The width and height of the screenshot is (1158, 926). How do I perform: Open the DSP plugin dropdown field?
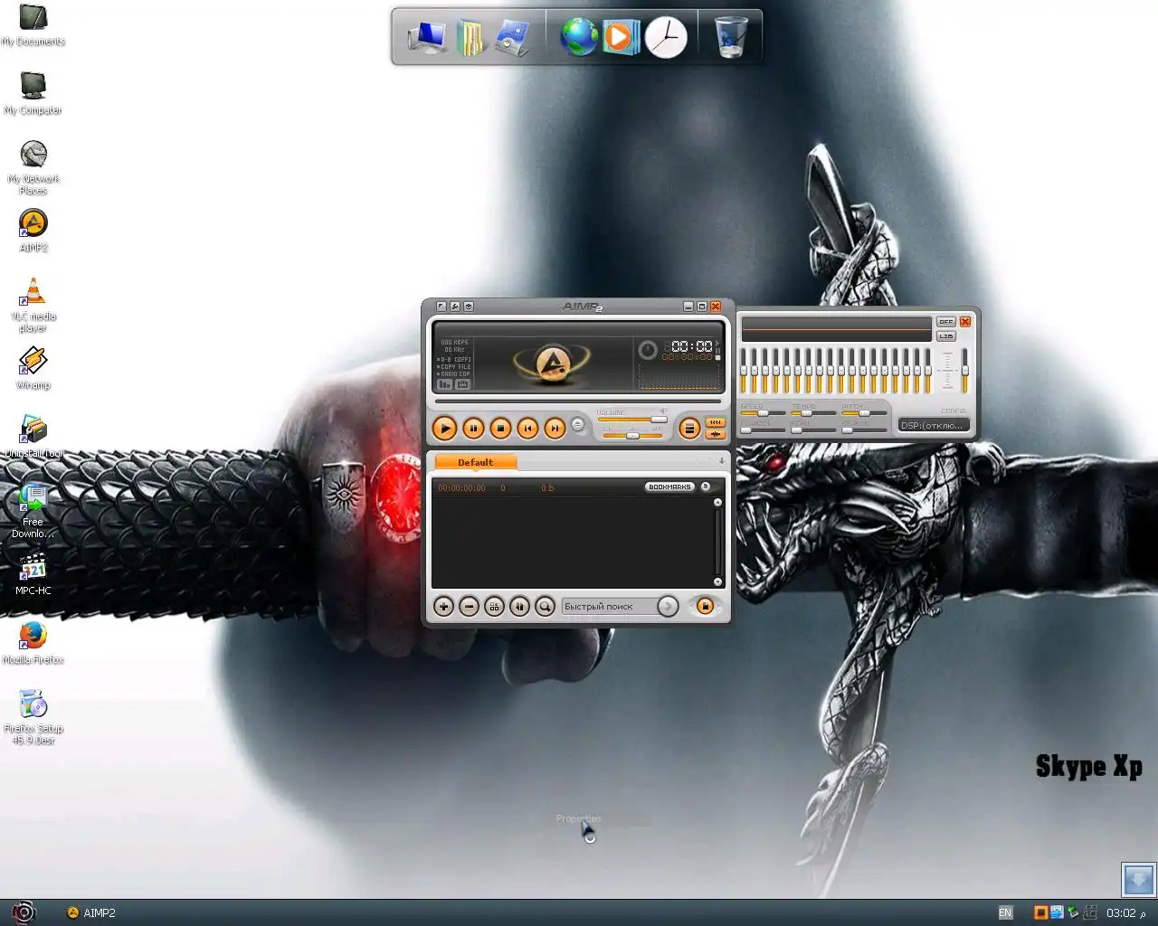(x=934, y=425)
